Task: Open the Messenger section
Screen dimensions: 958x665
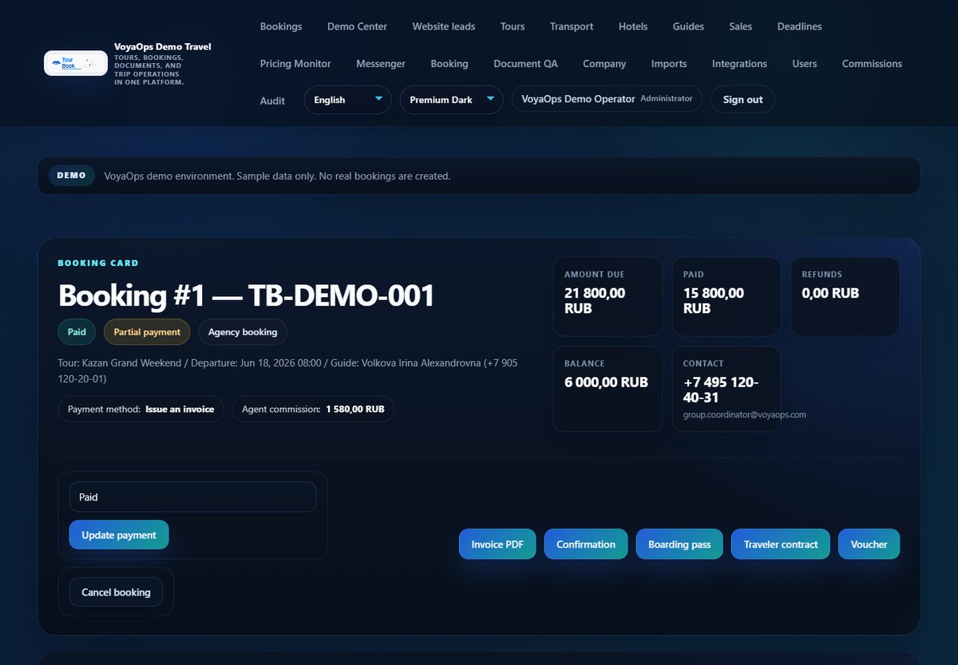Action: click(x=381, y=63)
